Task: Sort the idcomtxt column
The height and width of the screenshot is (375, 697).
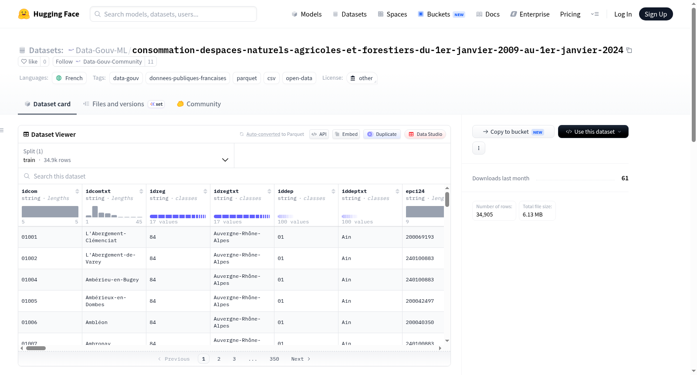Action: 141,191
